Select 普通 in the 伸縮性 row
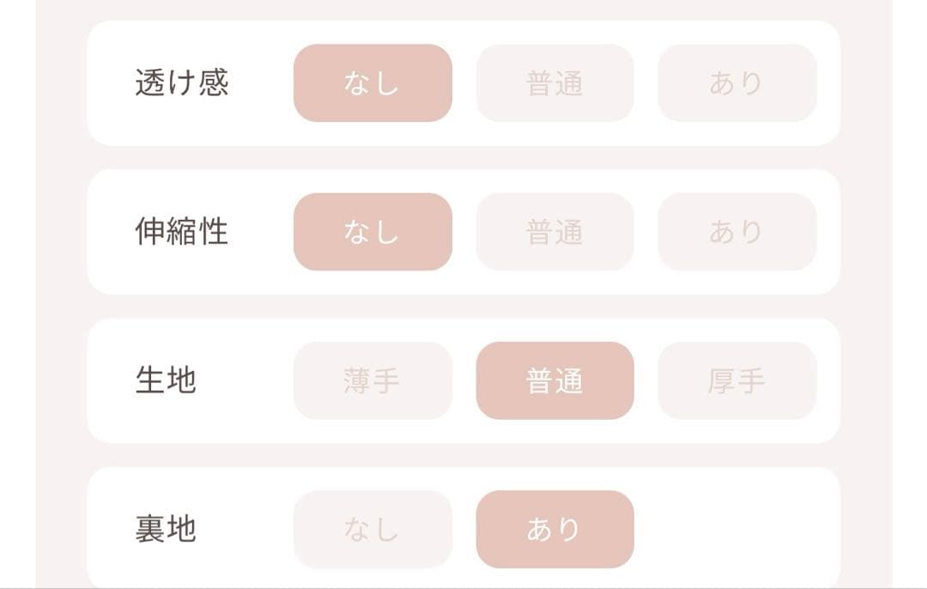Viewport: 927px width, 589px height. pyautogui.click(x=554, y=232)
